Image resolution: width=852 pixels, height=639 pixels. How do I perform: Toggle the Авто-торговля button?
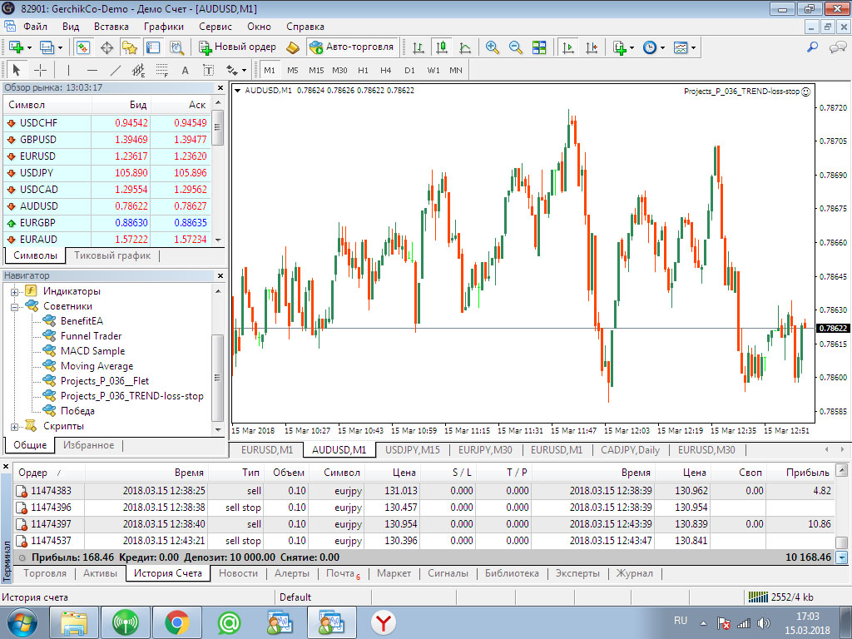pyautogui.click(x=352, y=47)
